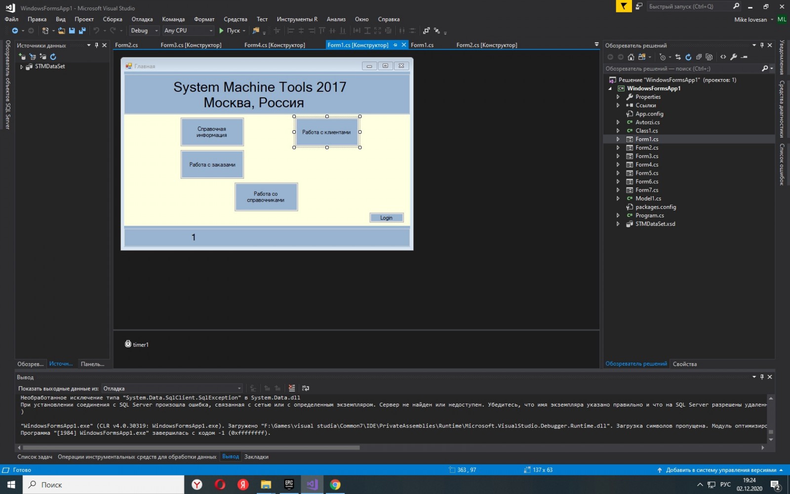Expand the Properties node in Solution Explorer
790x494 pixels.
(618, 97)
